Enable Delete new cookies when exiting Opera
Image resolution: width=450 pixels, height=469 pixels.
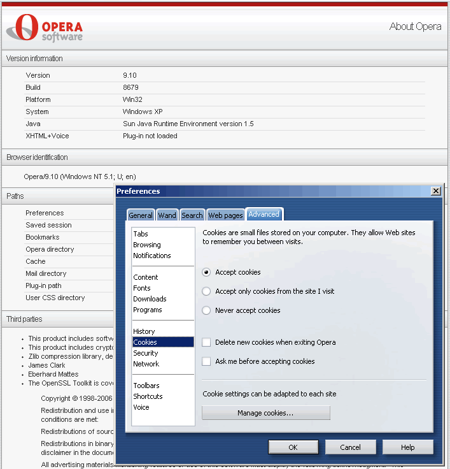(206, 342)
